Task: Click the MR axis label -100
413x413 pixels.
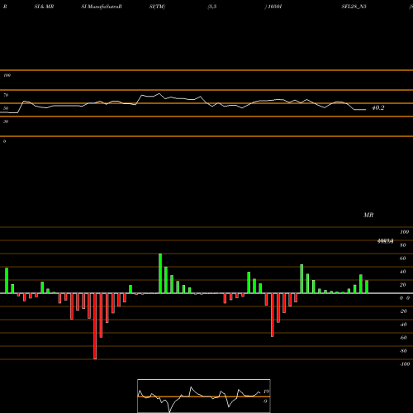Action: point(405,364)
